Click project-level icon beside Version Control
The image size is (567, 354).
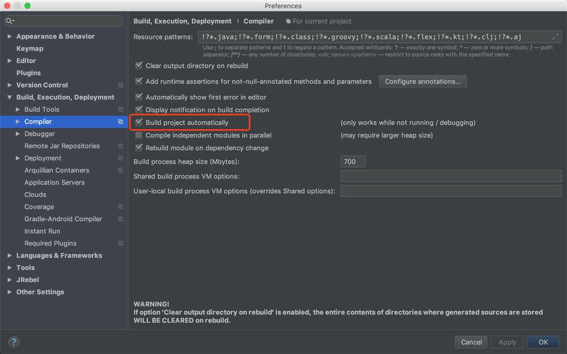click(x=120, y=85)
